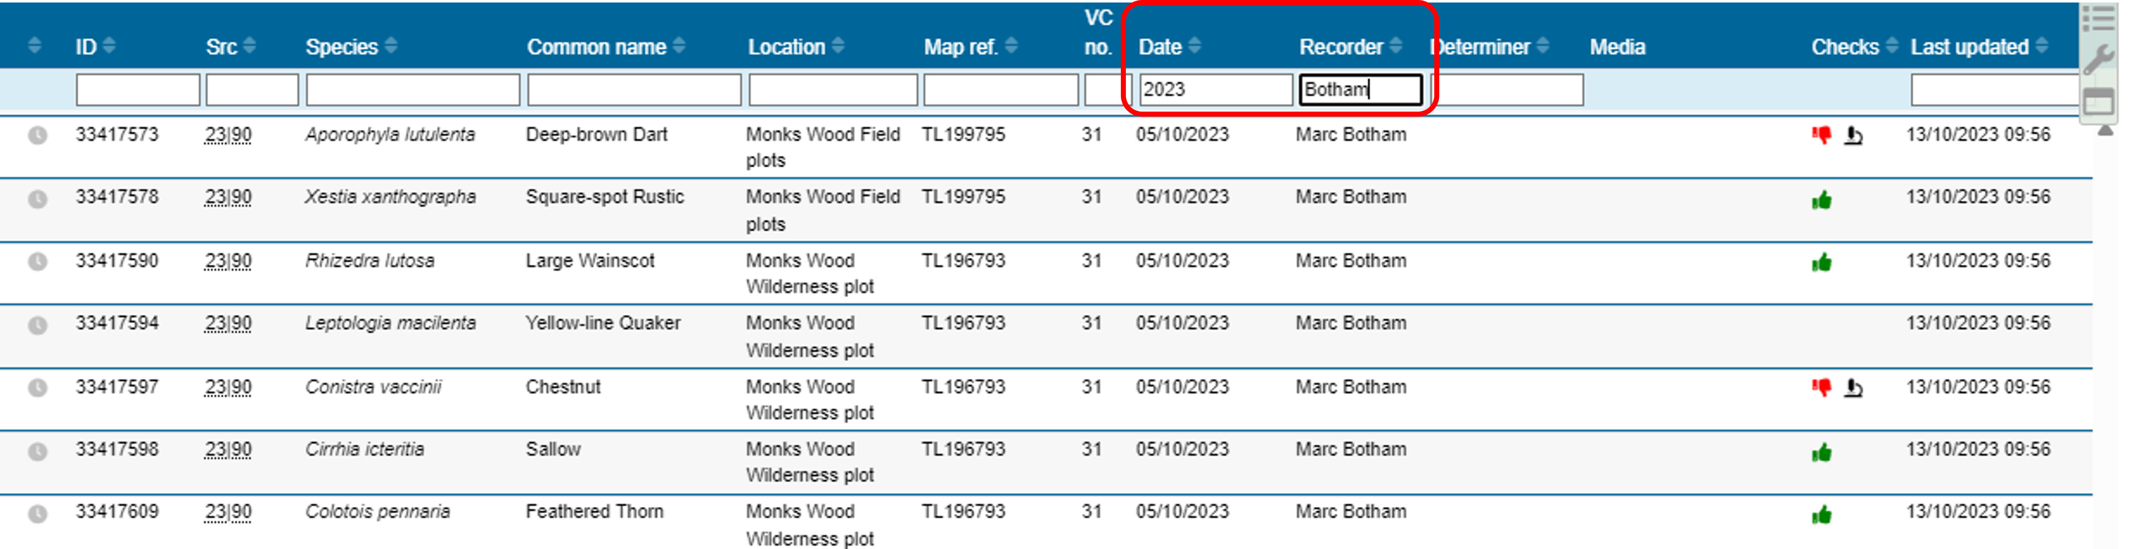Open Src link 23|90 for record 33417573

228,135
